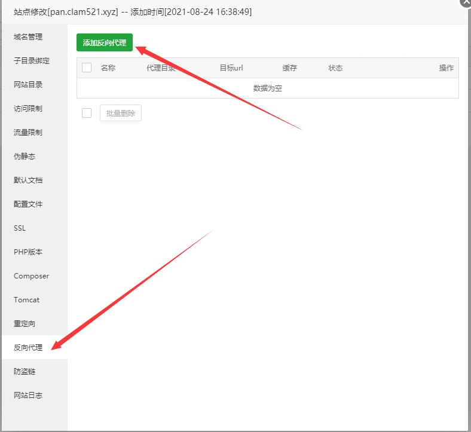Click the 缓存 column header
Screen dimensions: 471x432
click(x=289, y=68)
